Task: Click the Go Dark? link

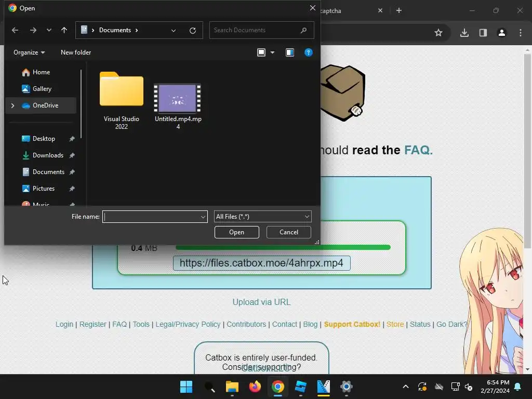Action: (451, 324)
